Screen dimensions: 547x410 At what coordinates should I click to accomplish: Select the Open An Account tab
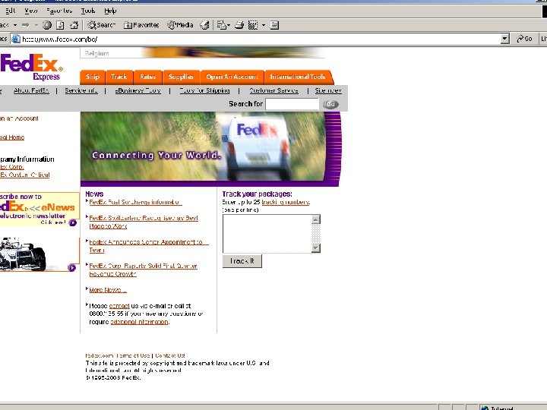(232, 77)
